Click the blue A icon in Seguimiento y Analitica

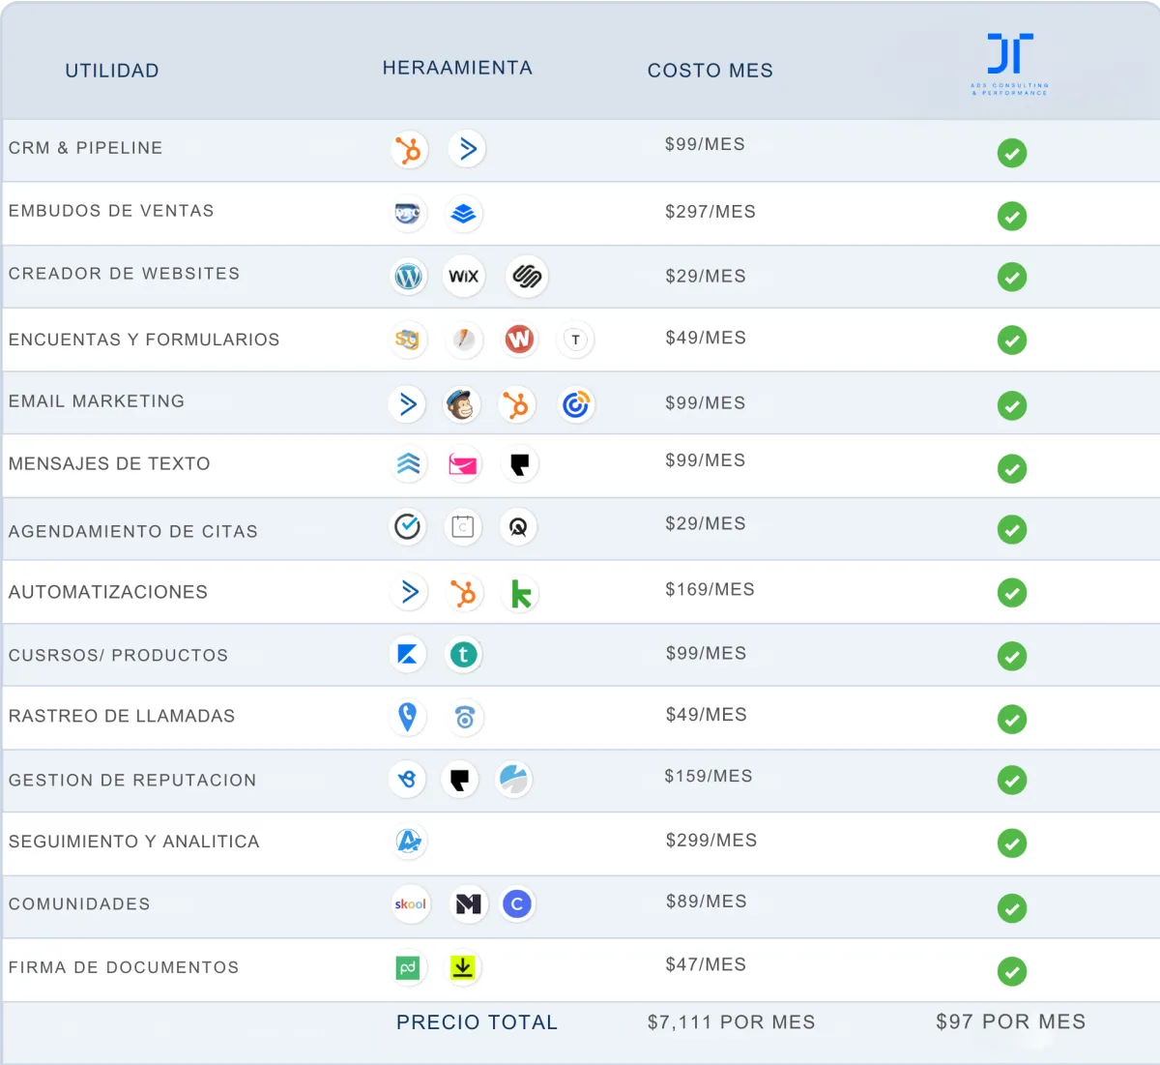click(x=410, y=842)
